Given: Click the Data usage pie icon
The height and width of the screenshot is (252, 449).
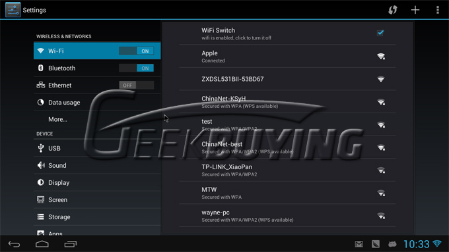Looking at the screenshot, I should tap(41, 102).
